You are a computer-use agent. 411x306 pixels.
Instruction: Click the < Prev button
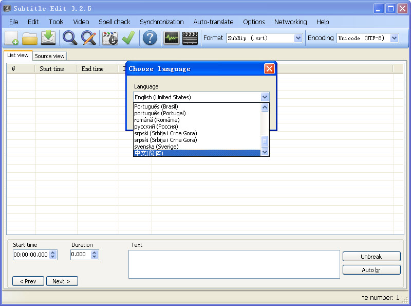point(28,281)
